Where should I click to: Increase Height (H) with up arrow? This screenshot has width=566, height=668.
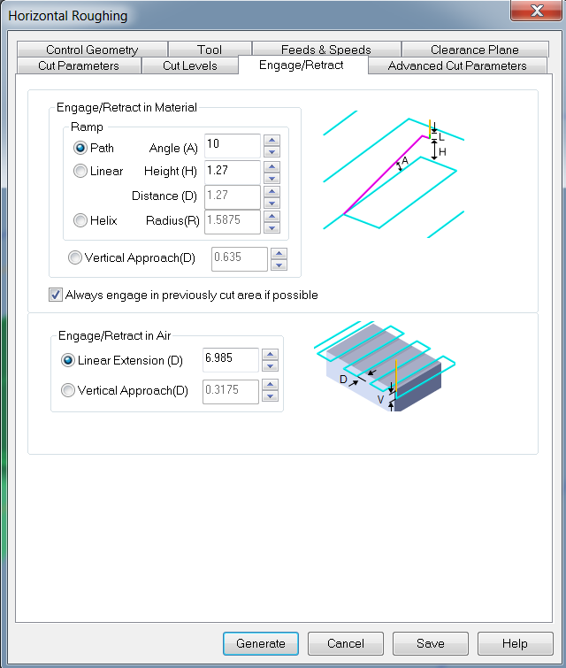pos(272,166)
